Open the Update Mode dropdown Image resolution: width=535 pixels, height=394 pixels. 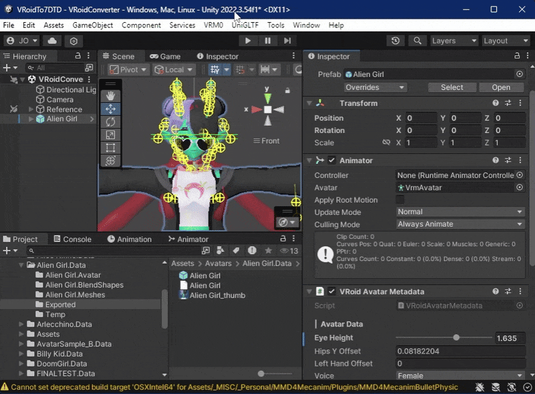coord(460,212)
